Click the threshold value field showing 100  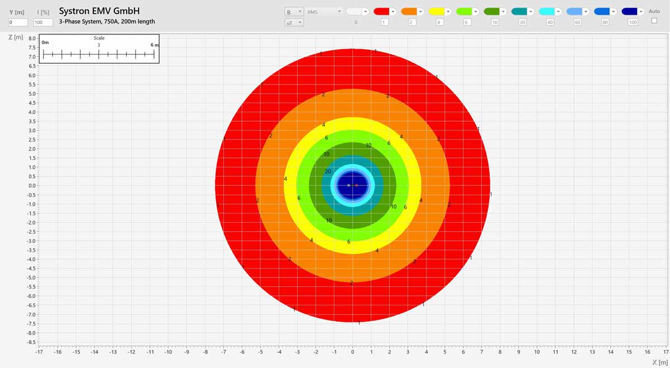(633, 22)
